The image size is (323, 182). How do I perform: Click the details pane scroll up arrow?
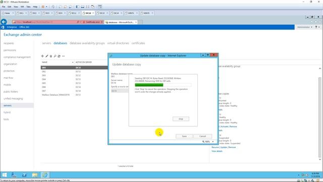[319, 69]
